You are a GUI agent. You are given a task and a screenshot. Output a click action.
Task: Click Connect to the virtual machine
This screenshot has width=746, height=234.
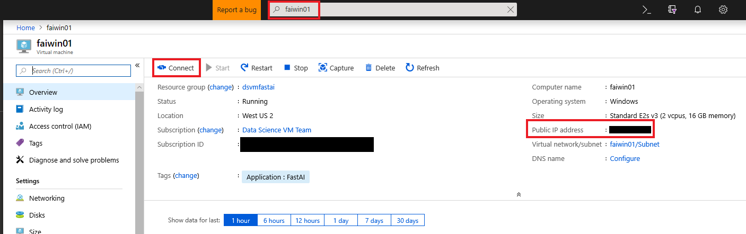pyautogui.click(x=176, y=68)
